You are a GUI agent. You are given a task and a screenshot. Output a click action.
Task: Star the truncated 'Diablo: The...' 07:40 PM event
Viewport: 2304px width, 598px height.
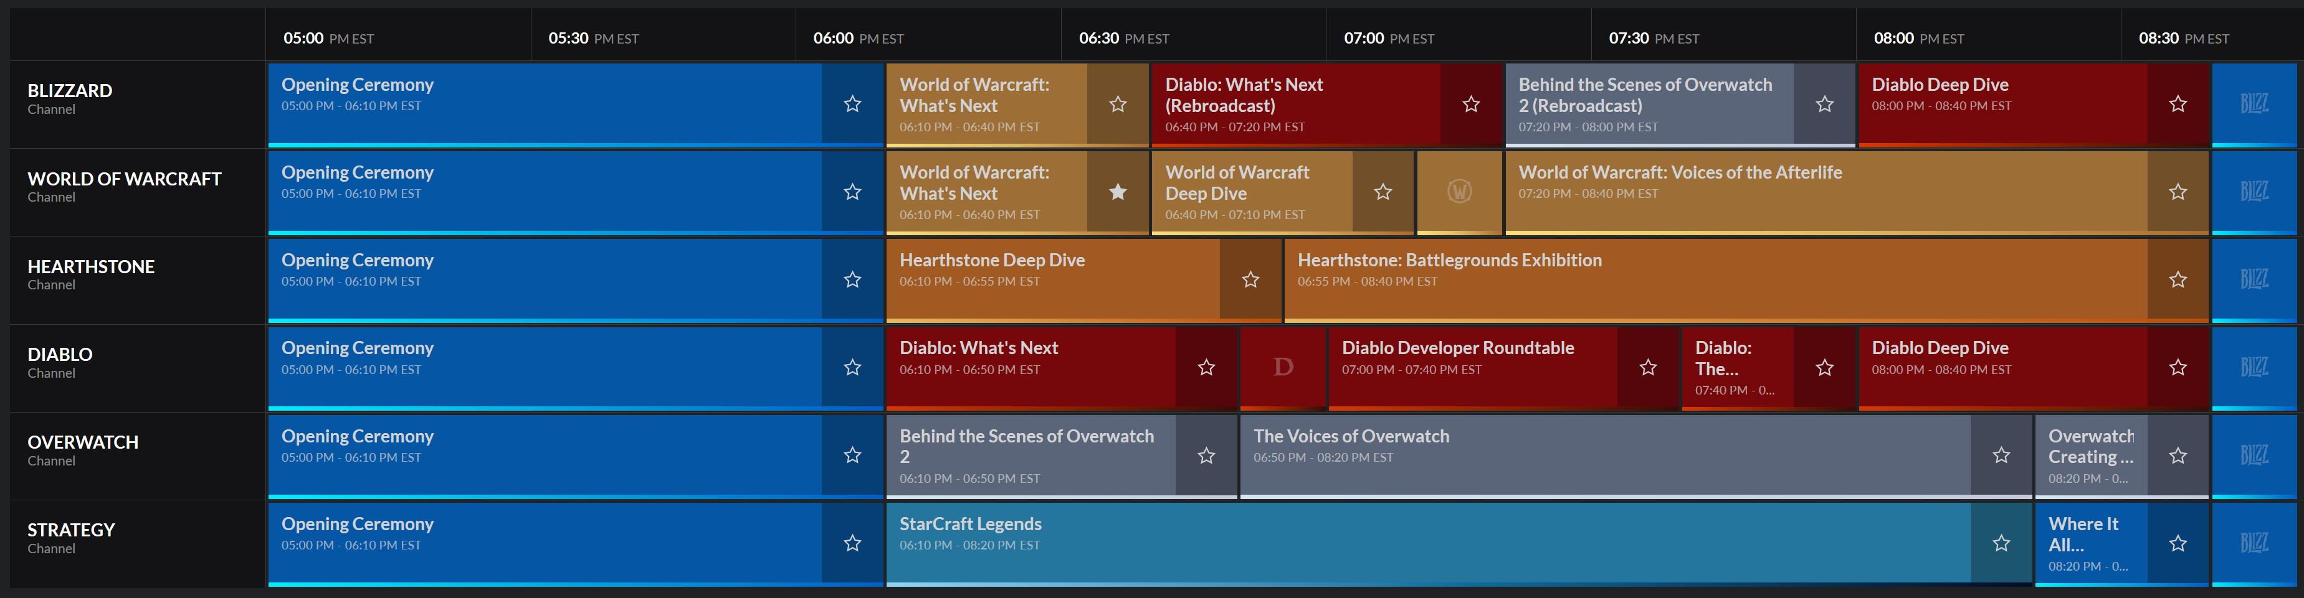[1825, 367]
